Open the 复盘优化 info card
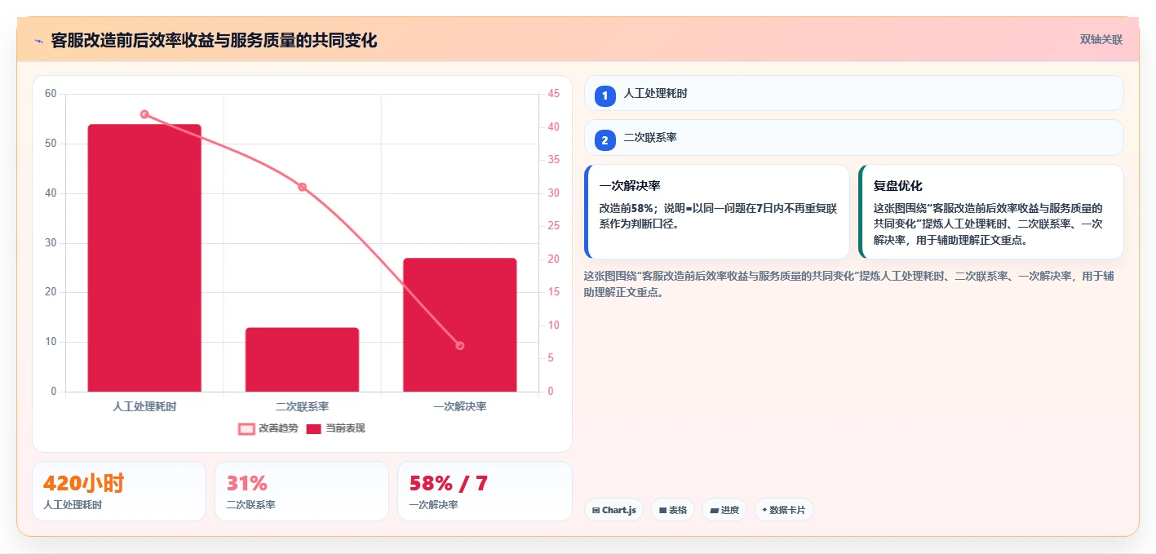 [x=991, y=211]
